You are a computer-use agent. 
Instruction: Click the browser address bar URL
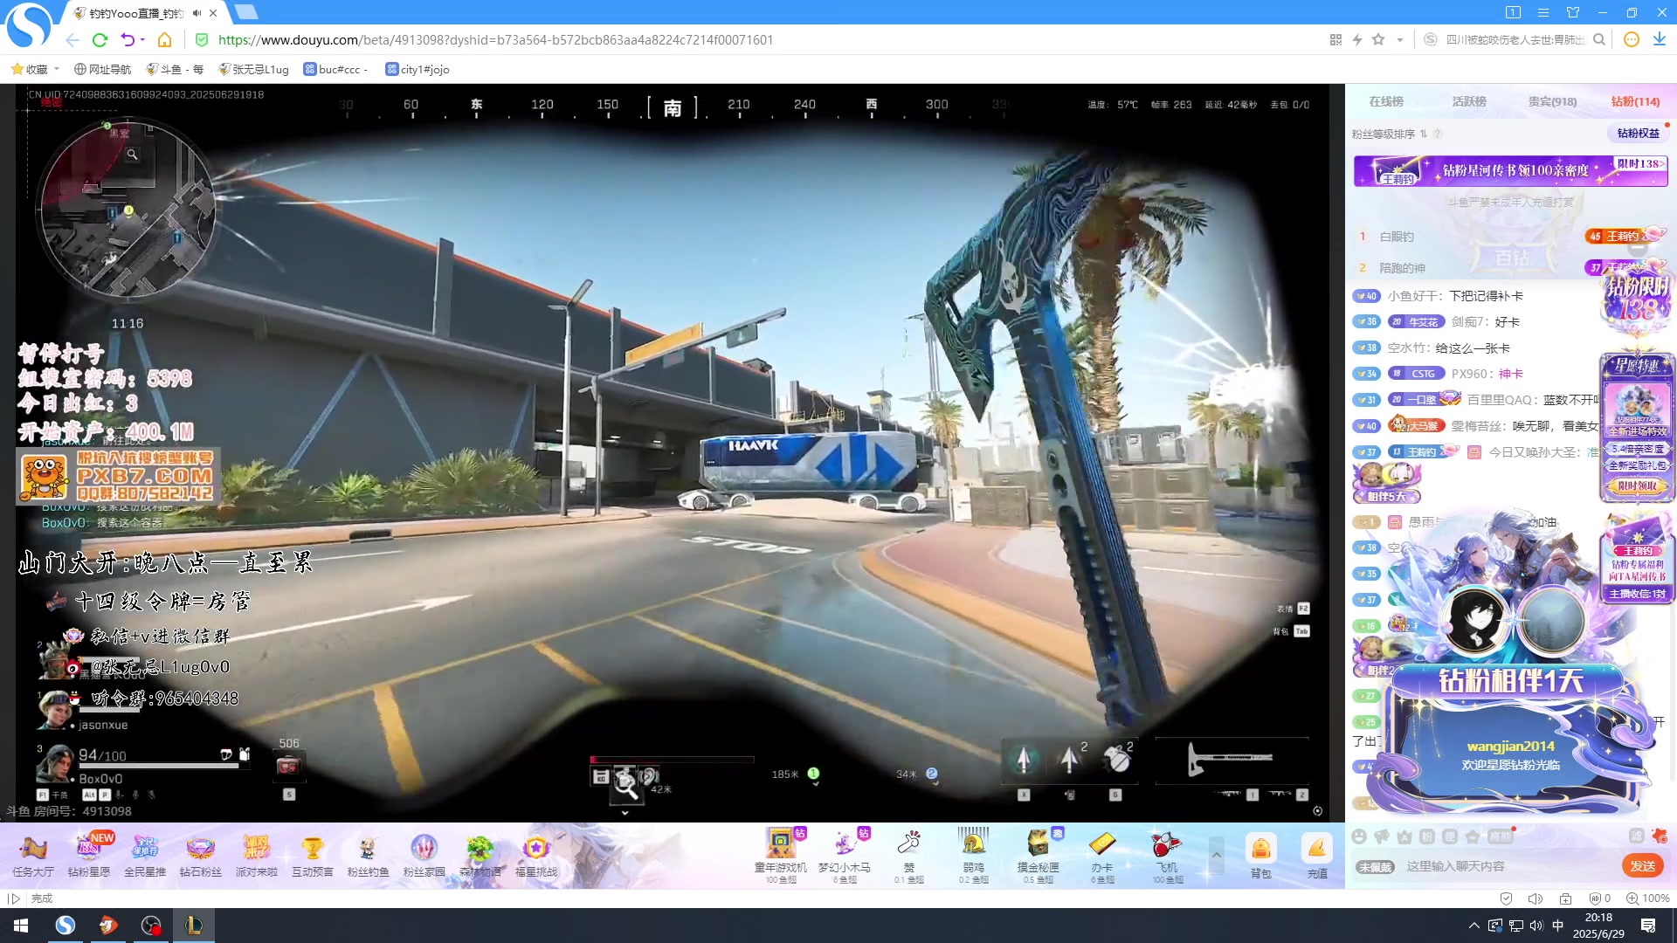[x=495, y=39]
